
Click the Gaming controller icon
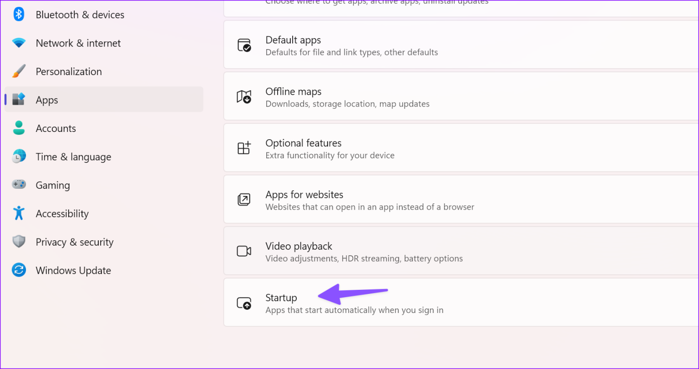19,185
